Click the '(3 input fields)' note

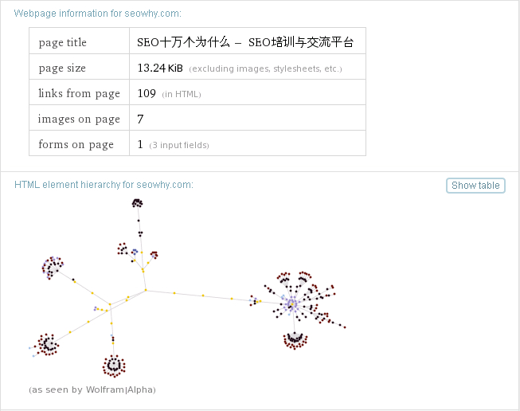pyautogui.click(x=179, y=145)
